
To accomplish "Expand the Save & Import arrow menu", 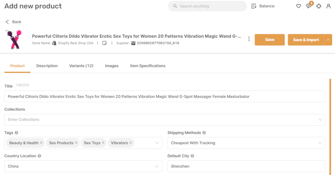I will pyautogui.click(x=328, y=40).
